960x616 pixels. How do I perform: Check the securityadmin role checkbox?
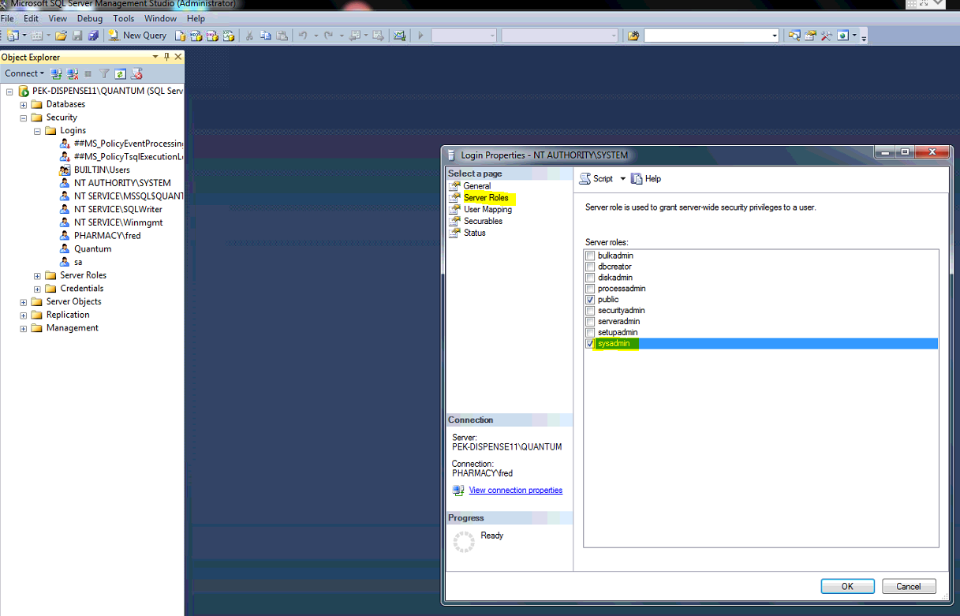(590, 311)
